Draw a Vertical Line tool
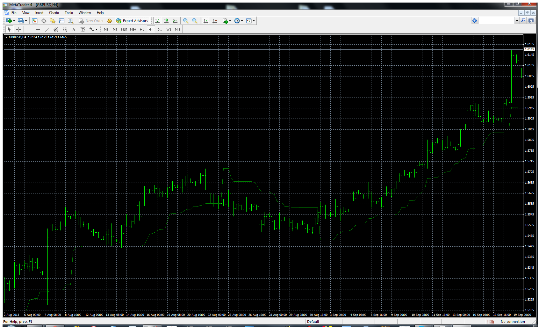 coord(29,29)
